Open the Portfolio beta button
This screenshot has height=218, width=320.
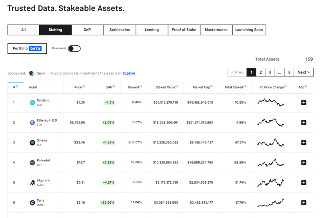coord(27,49)
